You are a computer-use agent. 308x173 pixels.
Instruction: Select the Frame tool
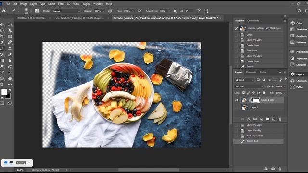tap(10, 37)
